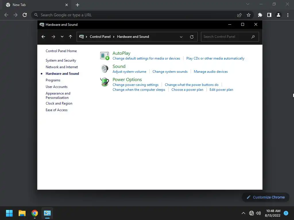The width and height of the screenshot is (294, 220).
Task: Open the Power Options heading link
Action: pyautogui.click(x=127, y=80)
